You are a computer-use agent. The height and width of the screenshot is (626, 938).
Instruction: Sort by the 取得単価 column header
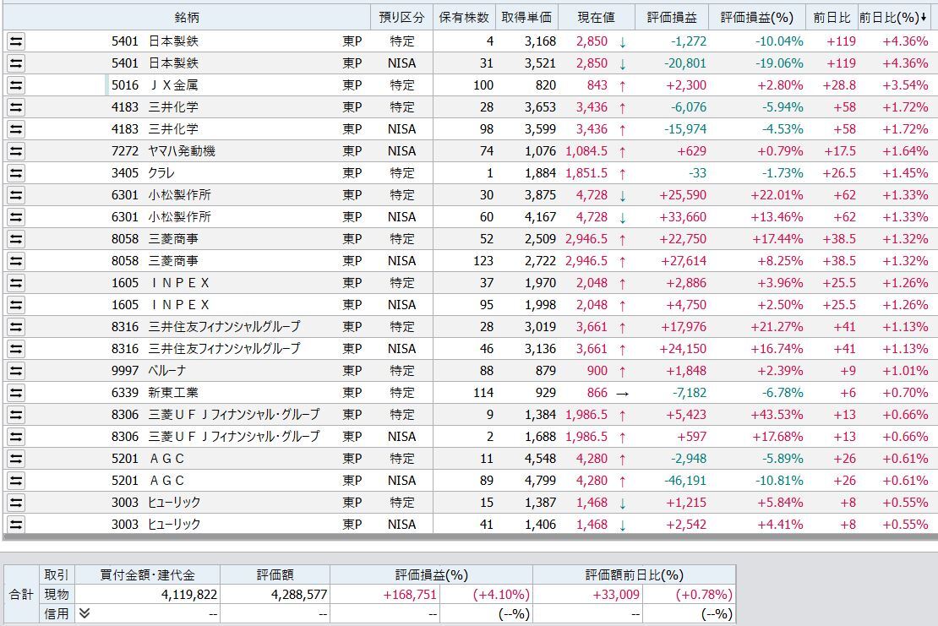click(x=526, y=18)
